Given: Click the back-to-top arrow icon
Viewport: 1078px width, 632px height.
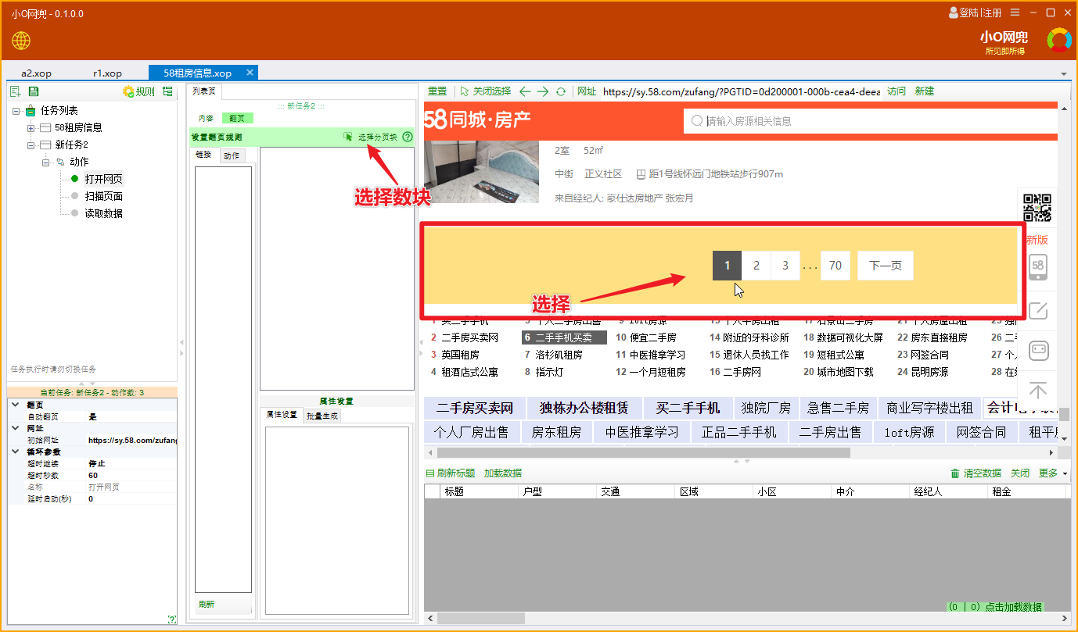Looking at the screenshot, I should [1038, 391].
